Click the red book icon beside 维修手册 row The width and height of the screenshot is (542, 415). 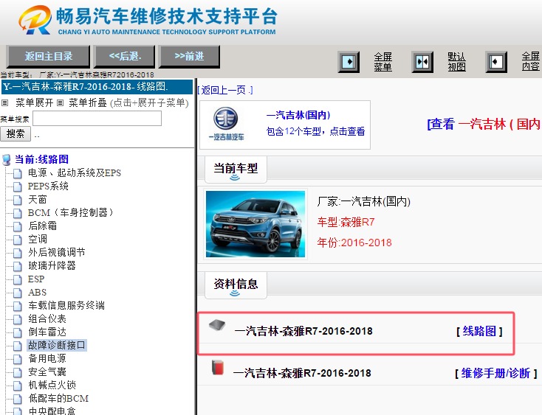click(x=218, y=368)
